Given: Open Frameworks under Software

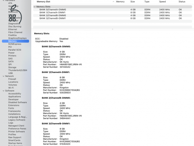Looking at the screenshot, I should 14,111.
